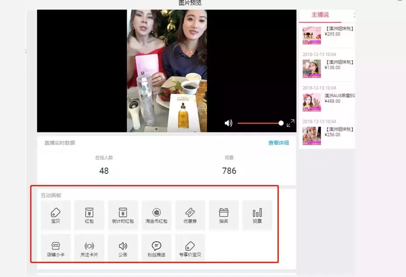Click the 互动面板 panel heading

click(x=51, y=195)
